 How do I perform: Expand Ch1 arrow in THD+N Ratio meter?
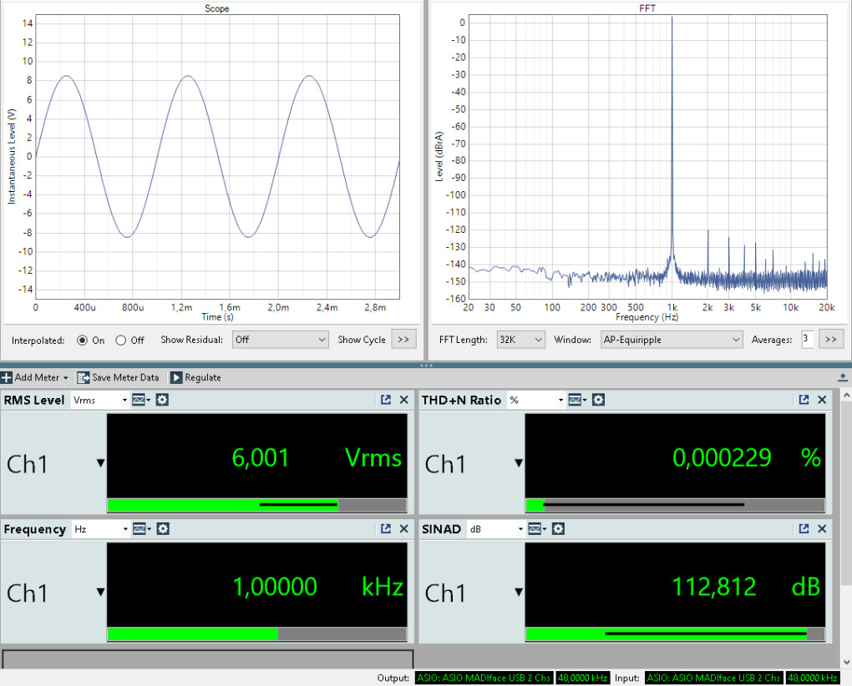tap(519, 463)
